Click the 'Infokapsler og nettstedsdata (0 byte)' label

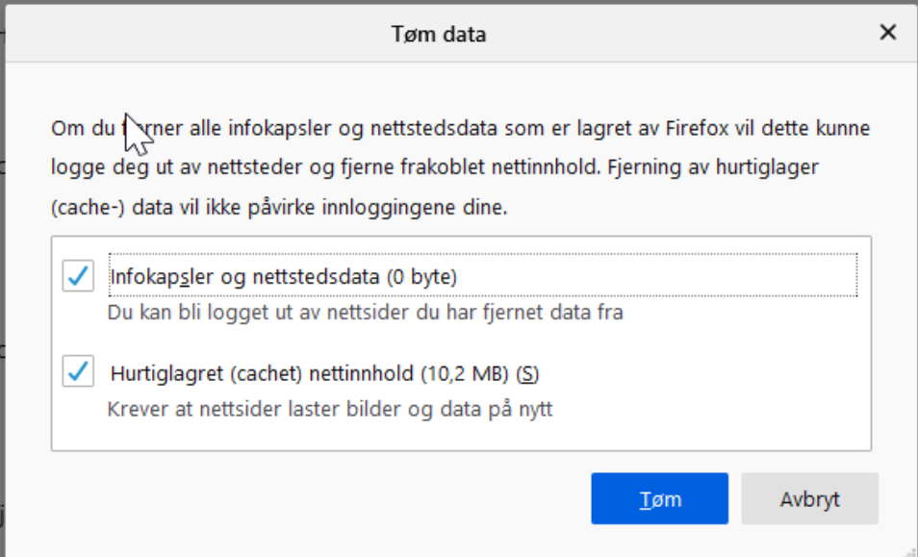283,276
